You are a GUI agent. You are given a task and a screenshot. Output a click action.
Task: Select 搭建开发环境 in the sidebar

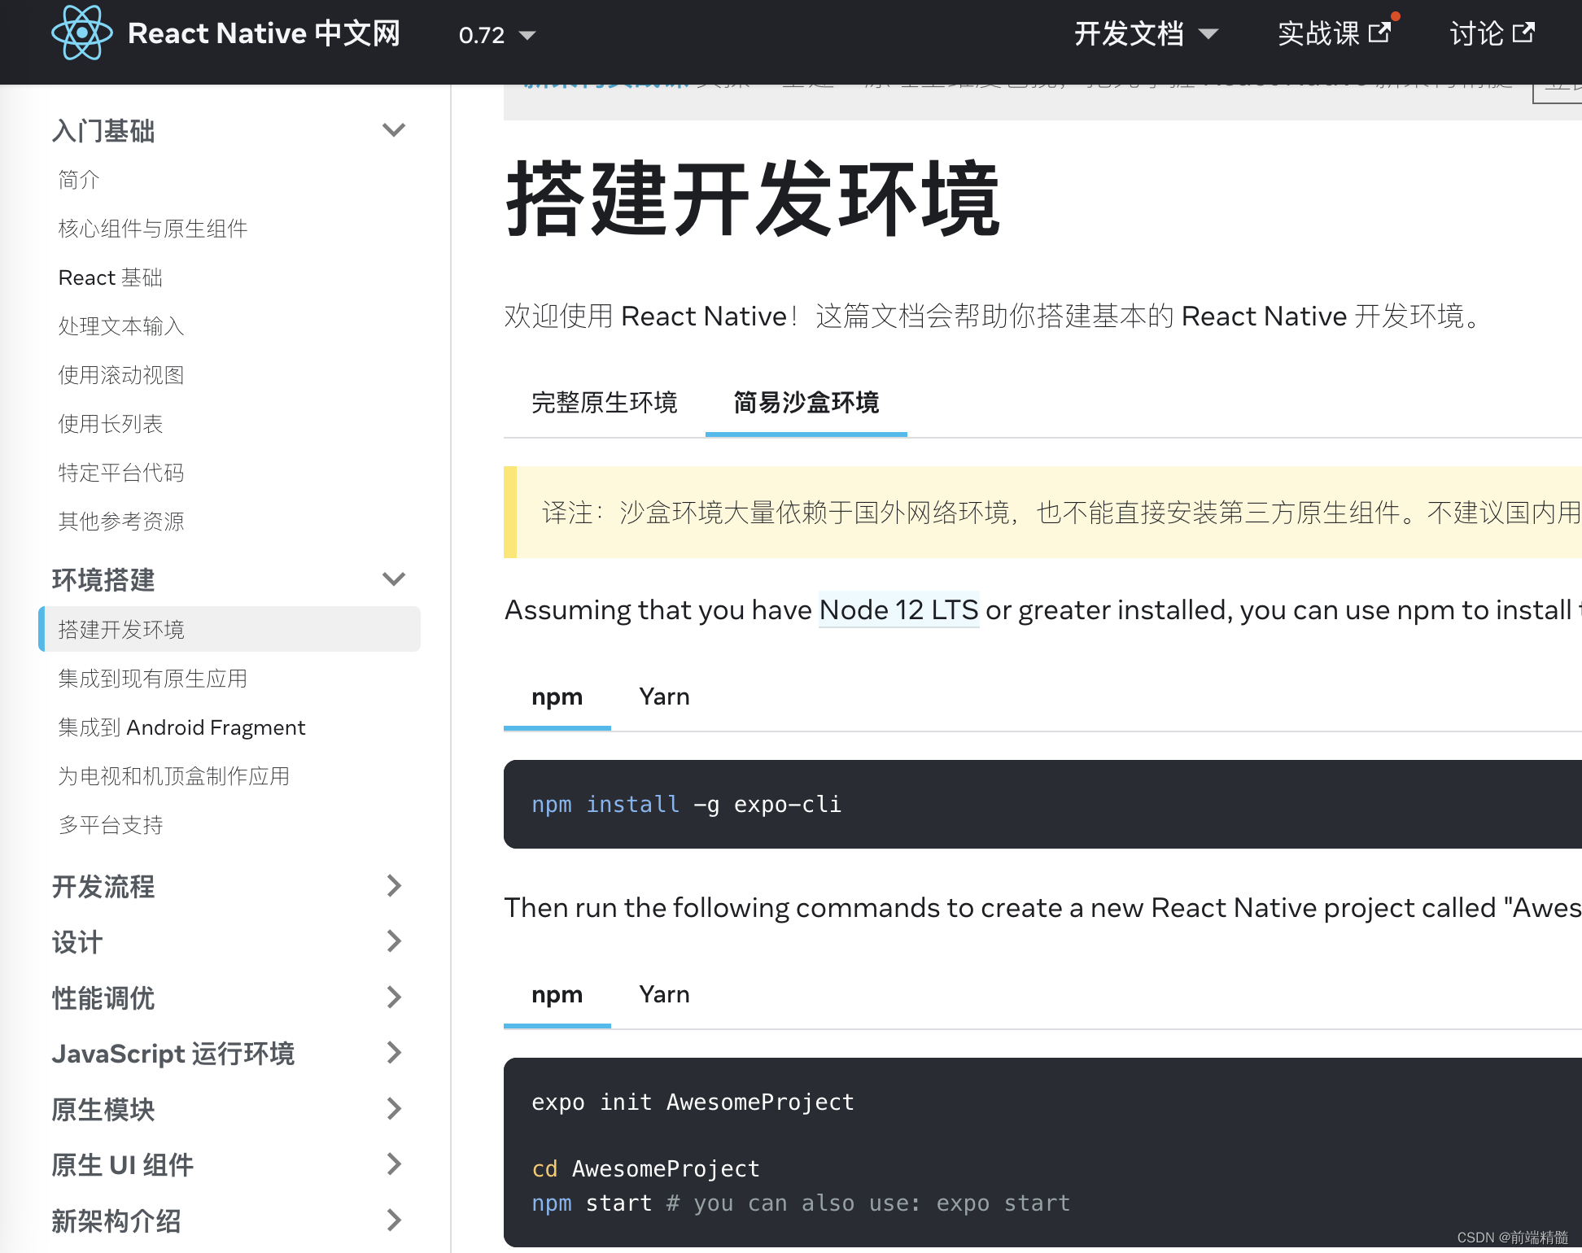pos(229,629)
